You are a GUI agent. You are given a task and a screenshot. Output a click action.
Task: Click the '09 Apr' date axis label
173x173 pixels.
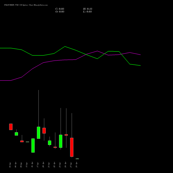click(21, 165)
